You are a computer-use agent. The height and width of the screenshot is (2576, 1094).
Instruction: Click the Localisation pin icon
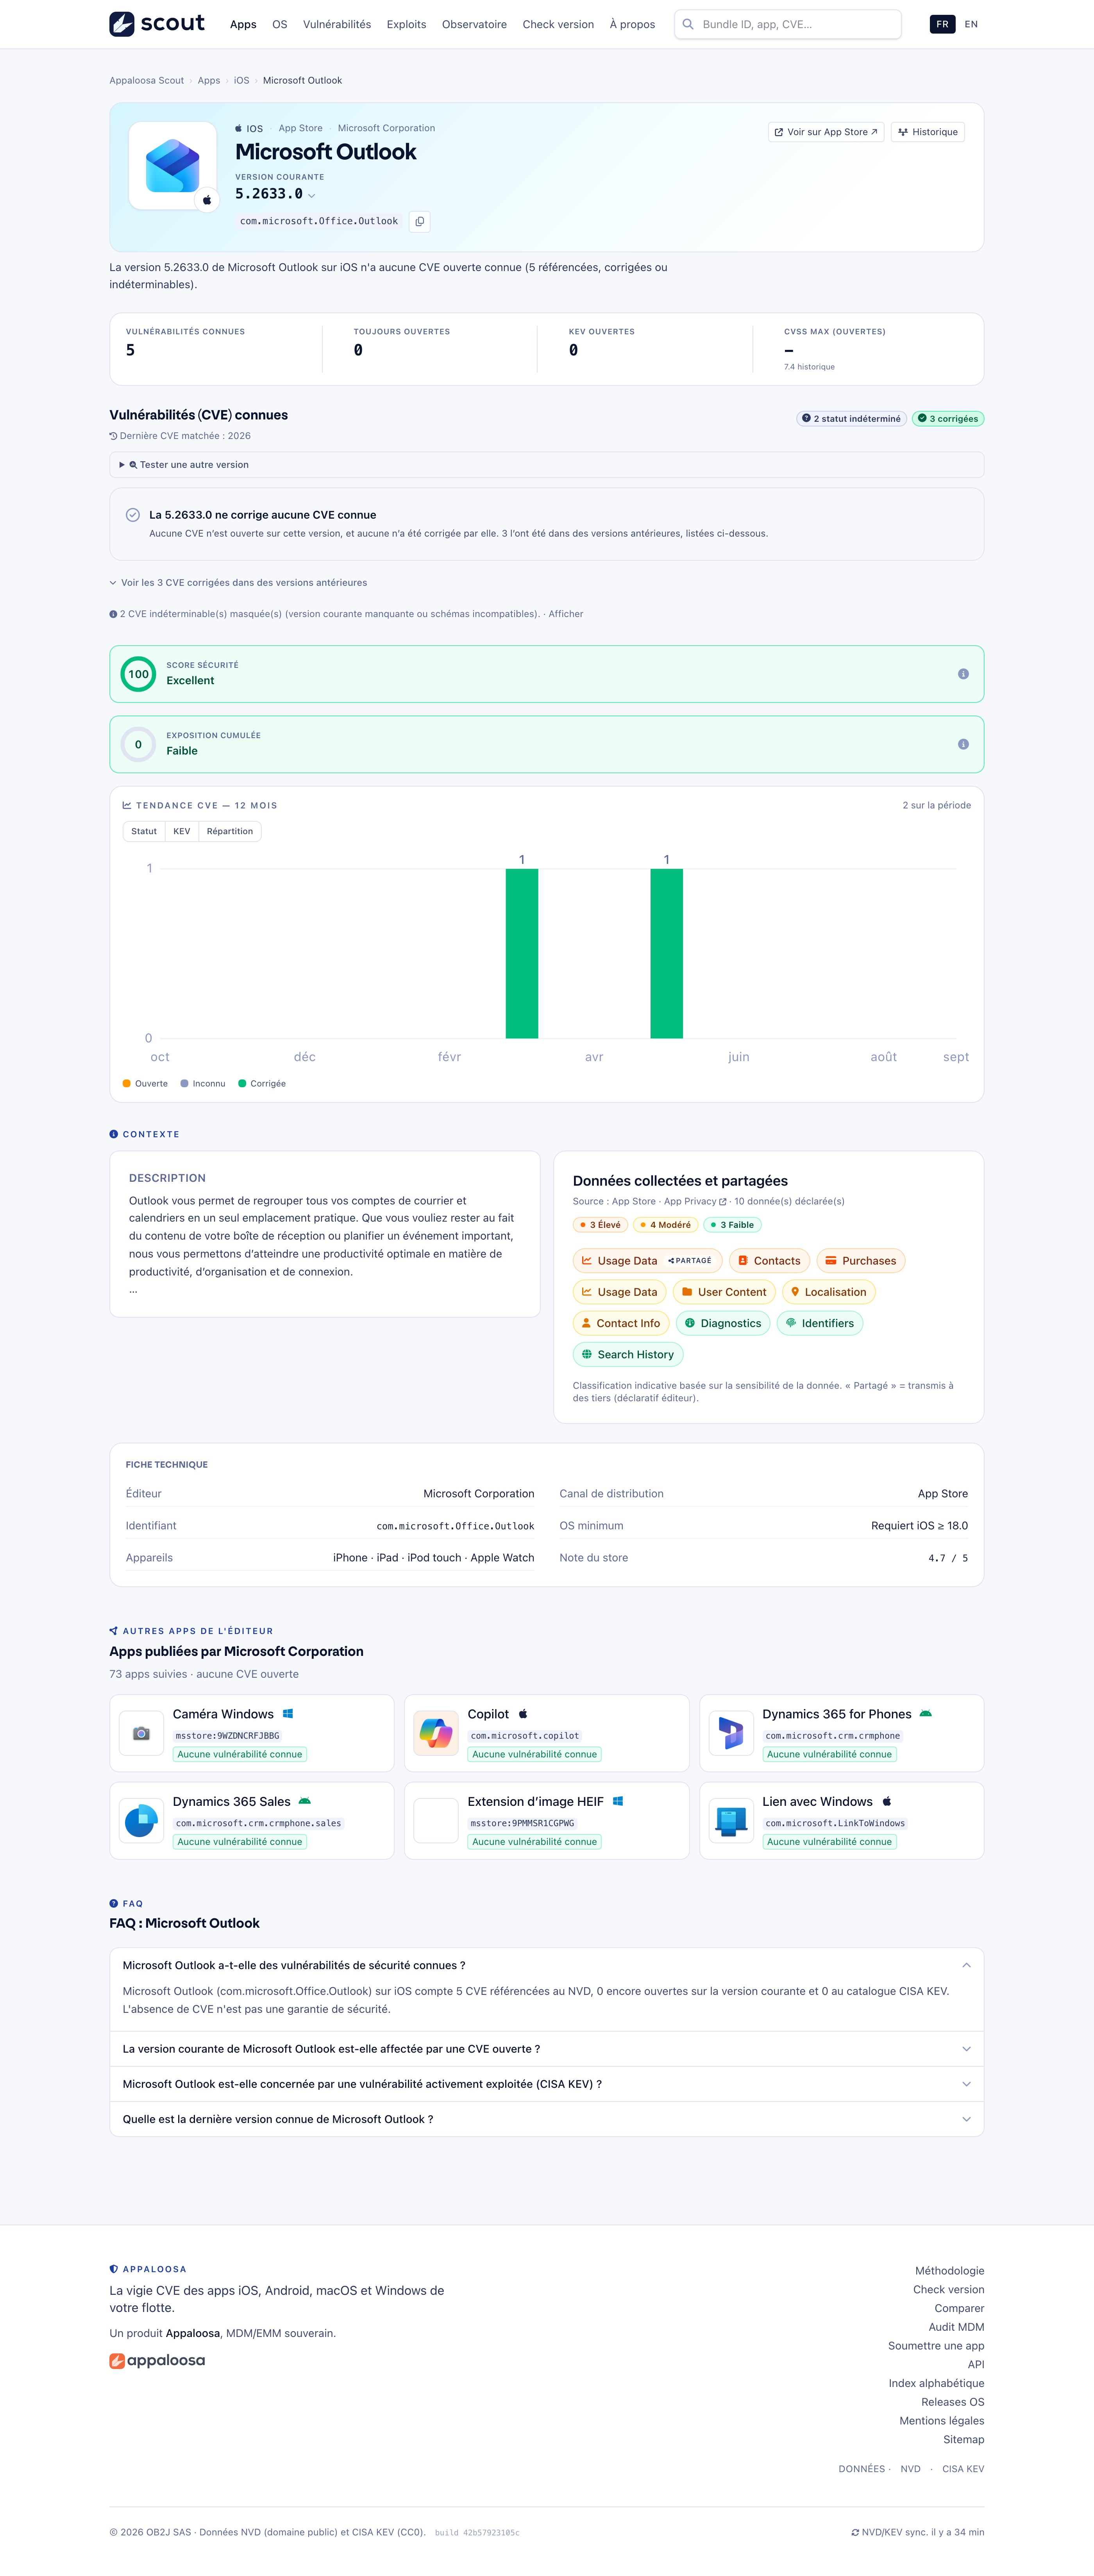[795, 1292]
